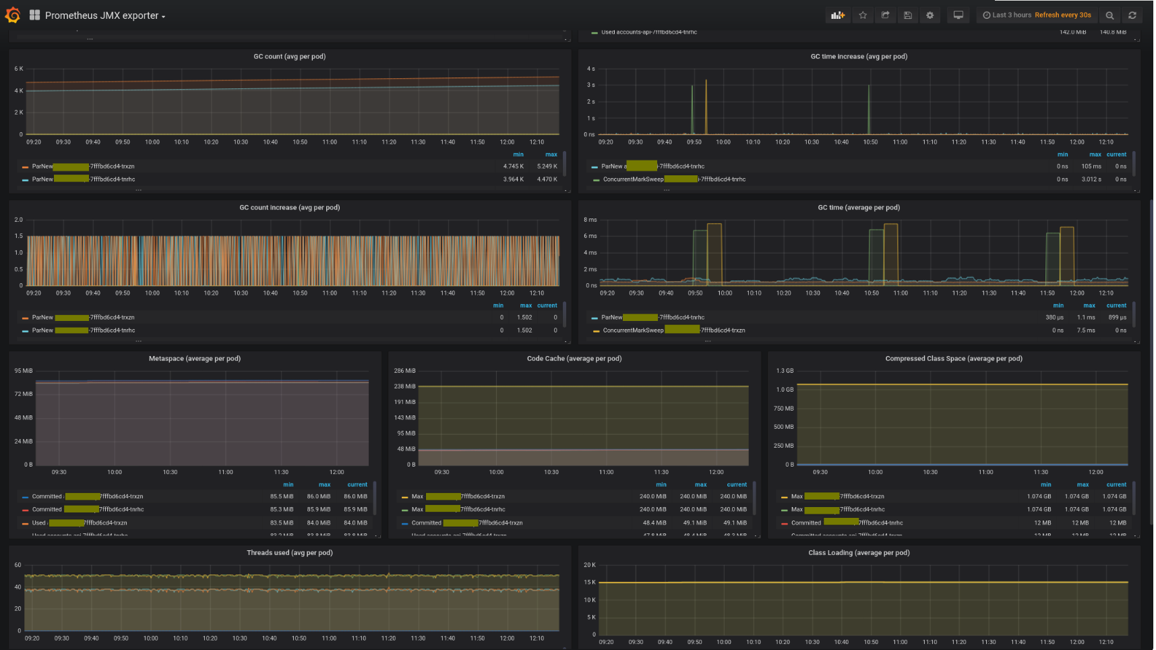This screenshot has height=650, width=1156.
Task: Click the zoom out magnifier icon
Action: pos(1109,15)
